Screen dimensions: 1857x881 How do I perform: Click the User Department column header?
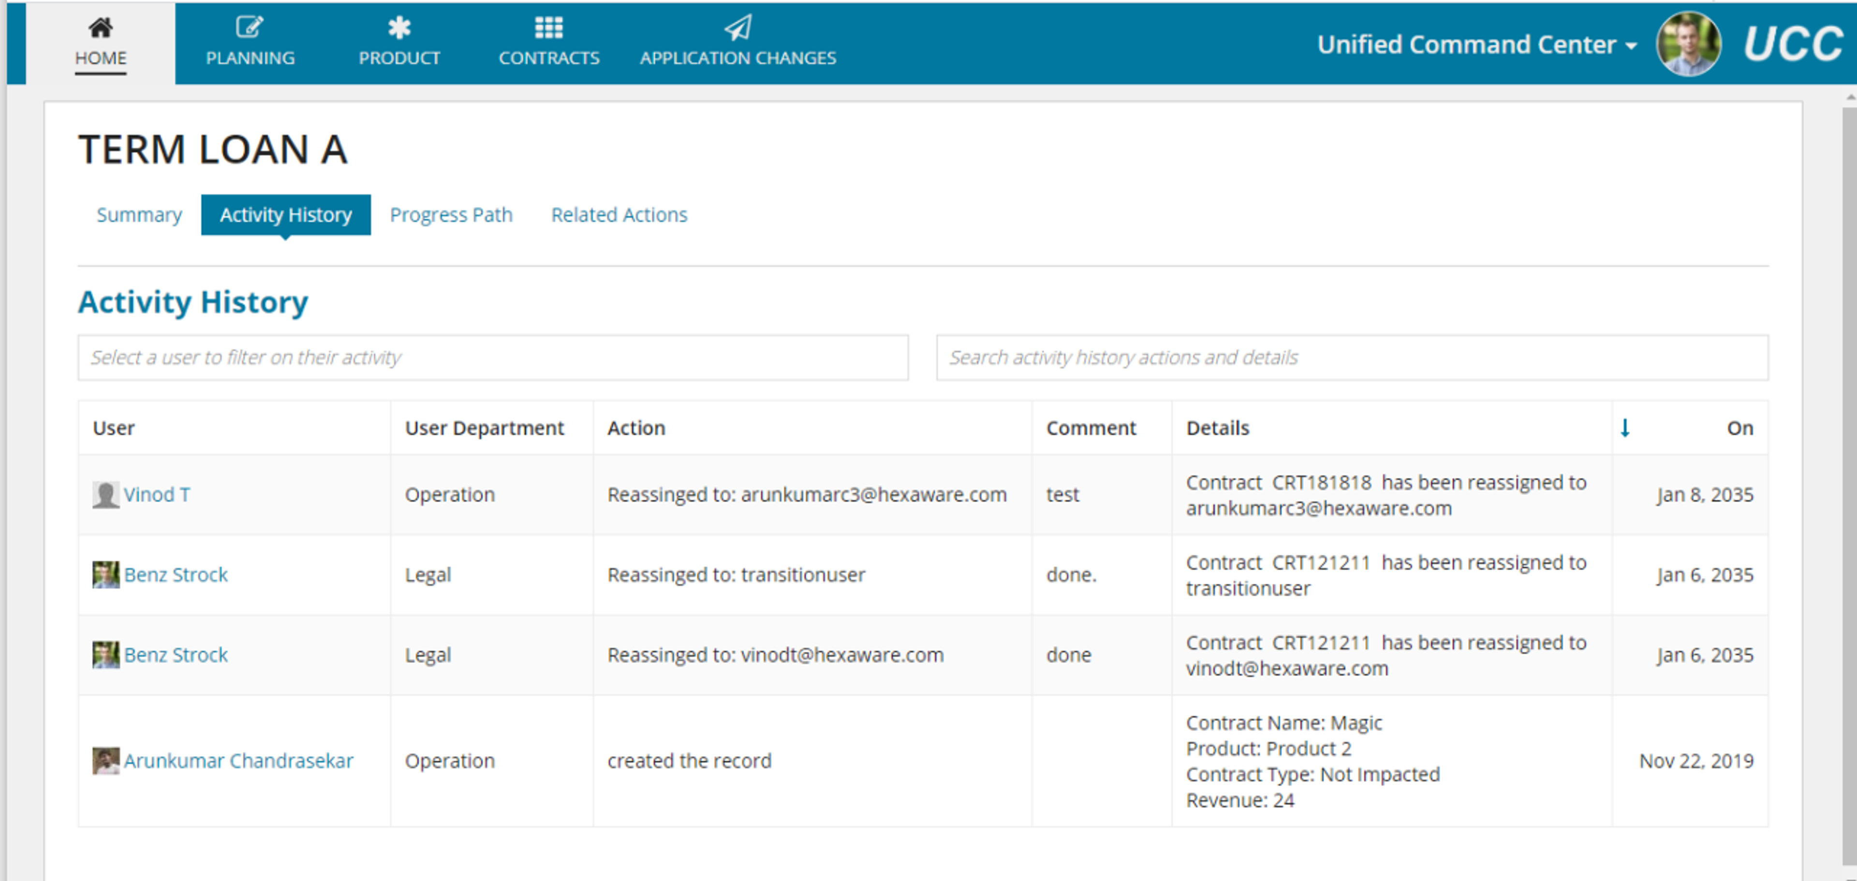pos(485,428)
